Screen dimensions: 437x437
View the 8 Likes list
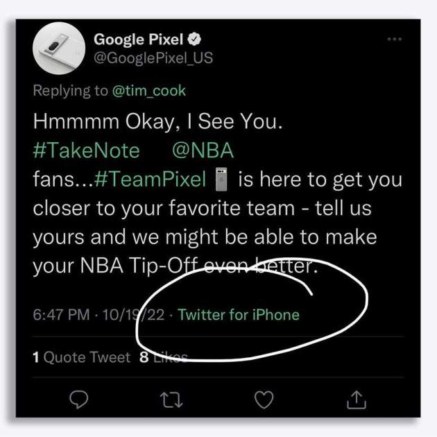(164, 357)
